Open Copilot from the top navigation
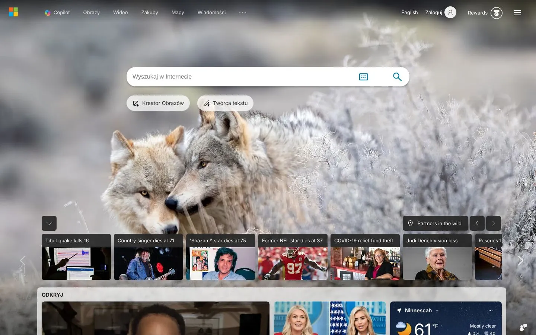Image resolution: width=536 pixels, height=335 pixels. click(57, 12)
